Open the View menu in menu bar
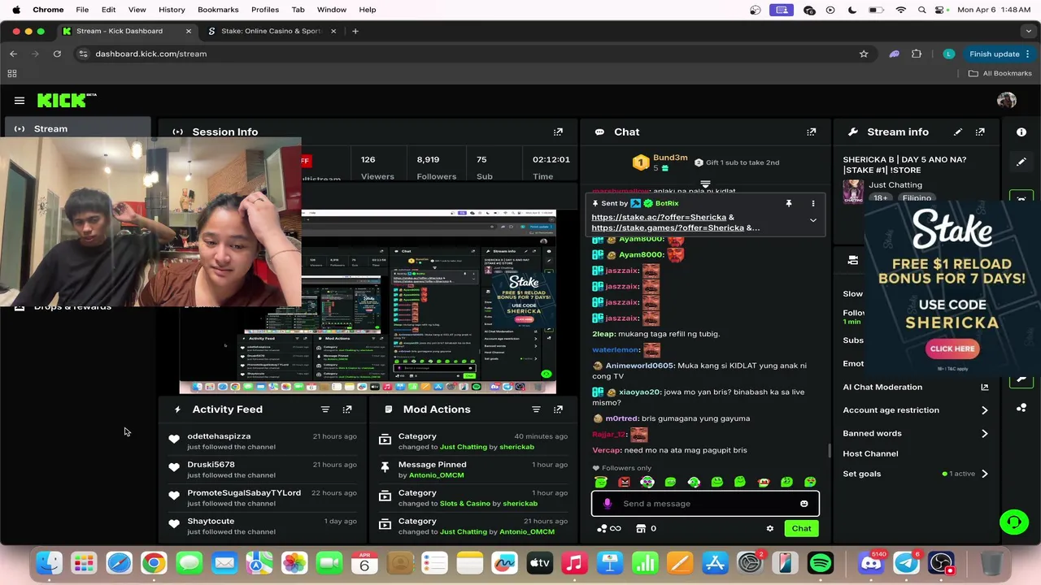The image size is (1041, 585). coord(137,10)
